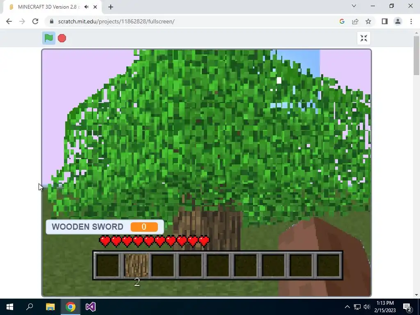Viewport: 420px width, 315px height.
Task: Open the tab search dropdown chevron
Action: point(354,6)
